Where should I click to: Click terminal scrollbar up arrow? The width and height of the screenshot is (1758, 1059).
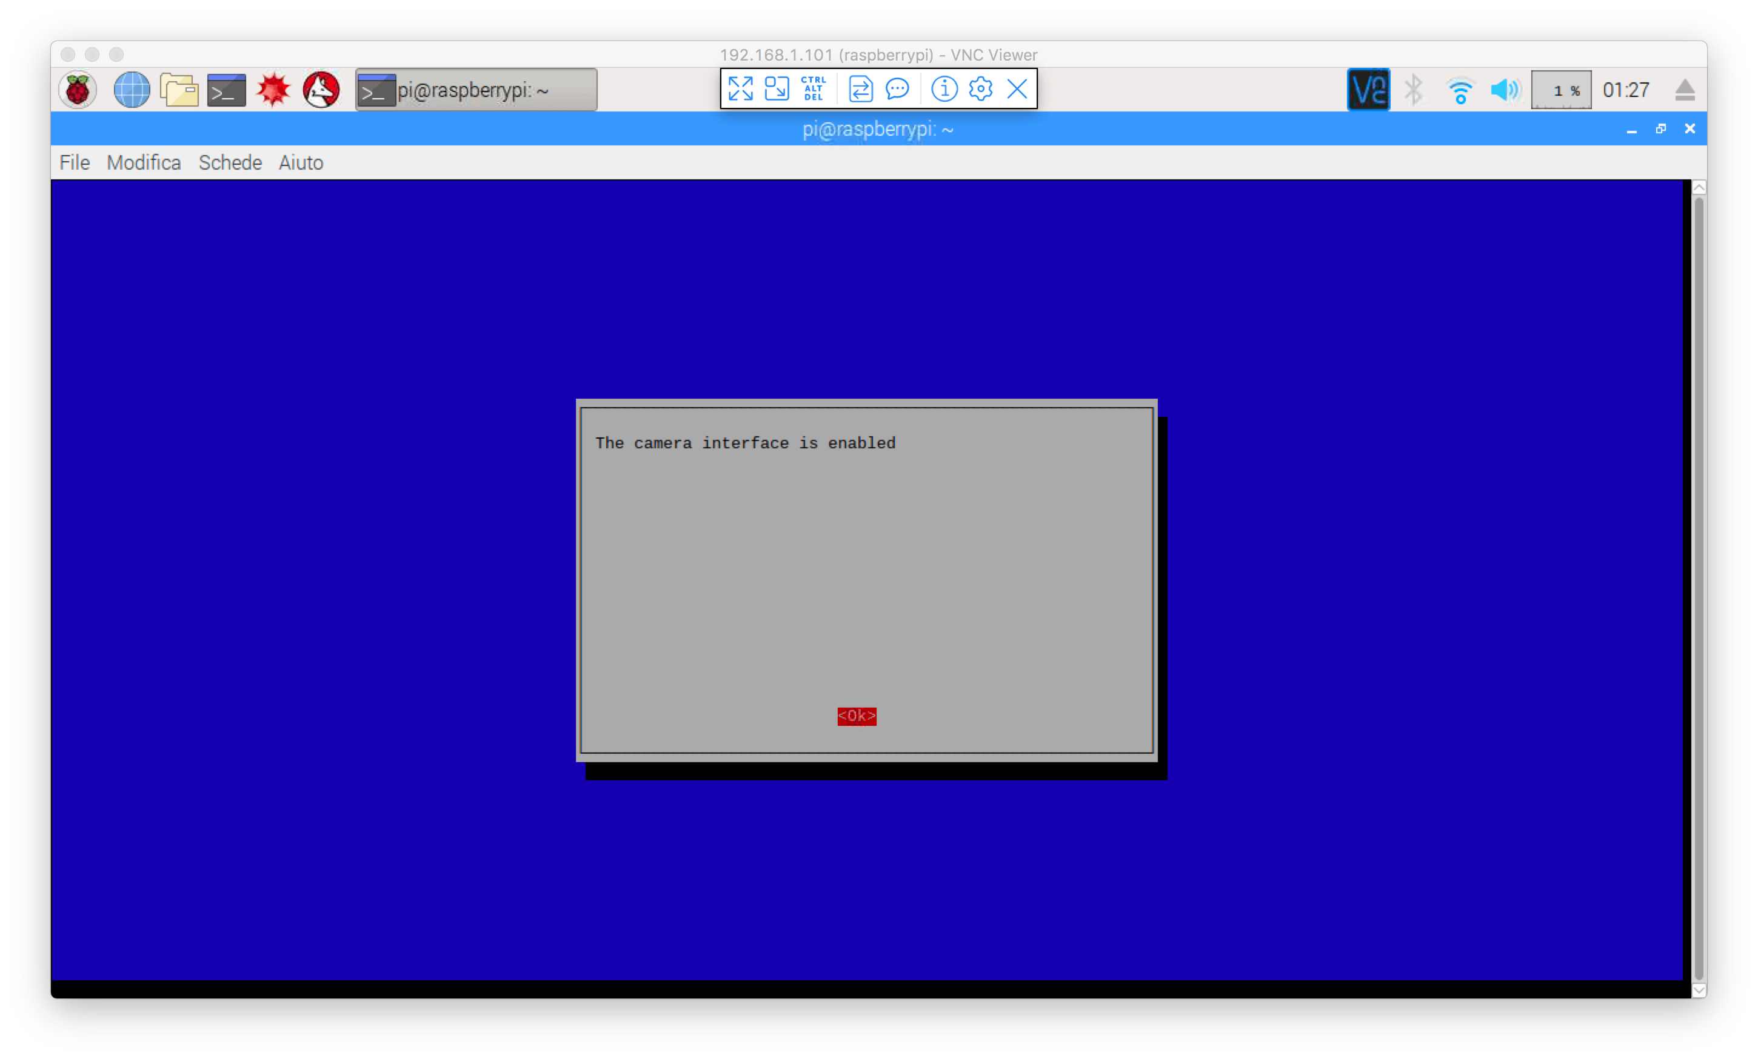pyautogui.click(x=1699, y=188)
